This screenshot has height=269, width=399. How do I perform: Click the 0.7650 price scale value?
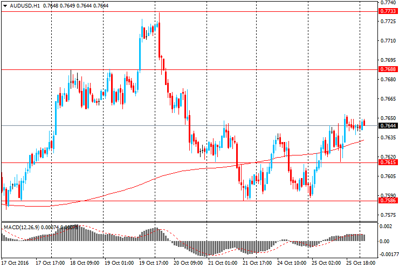click(388, 118)
